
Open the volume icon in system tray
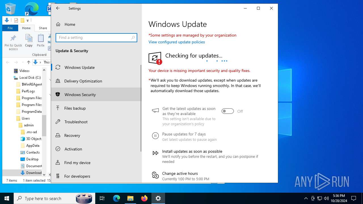tap(326, 198)
